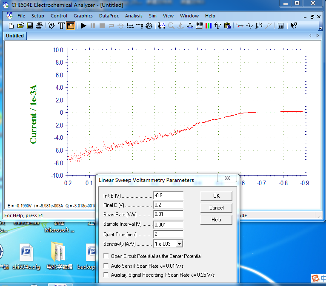
Task: Click the context help arrow-question icon
Action: tap(294, 26)
